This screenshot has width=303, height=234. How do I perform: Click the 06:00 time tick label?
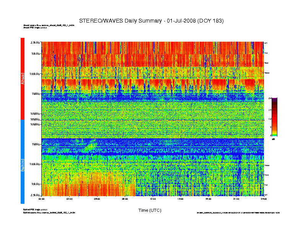pyautogui.click(x=97, y=199)
